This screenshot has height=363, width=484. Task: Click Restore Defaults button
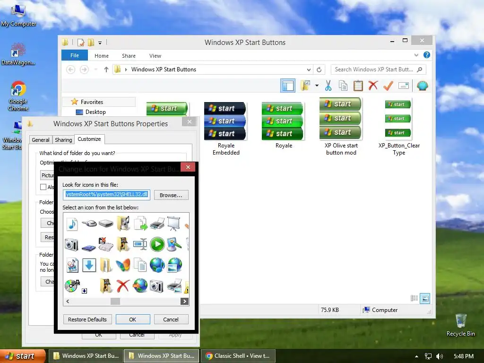coord(87,319)
